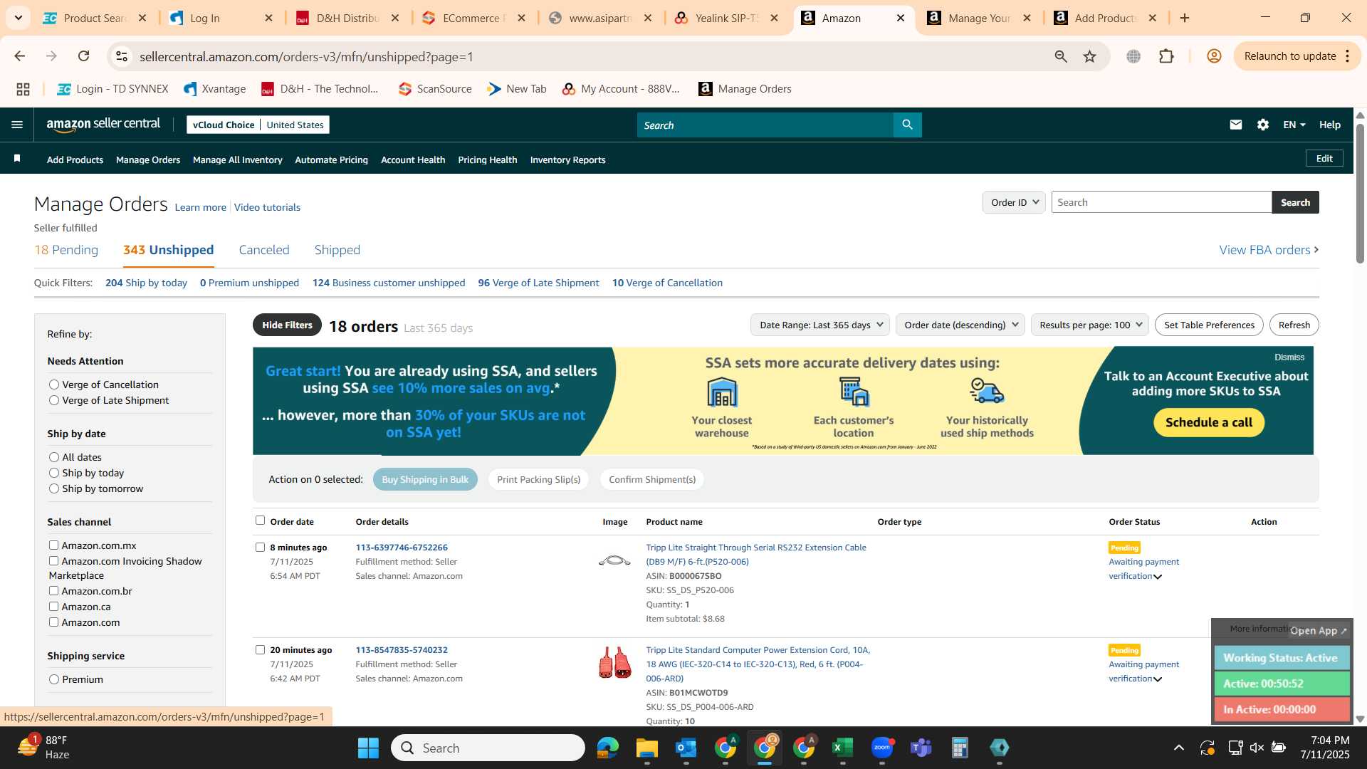Open the mail messages icon
The image size is (1367, 769).
(1235, 125)
